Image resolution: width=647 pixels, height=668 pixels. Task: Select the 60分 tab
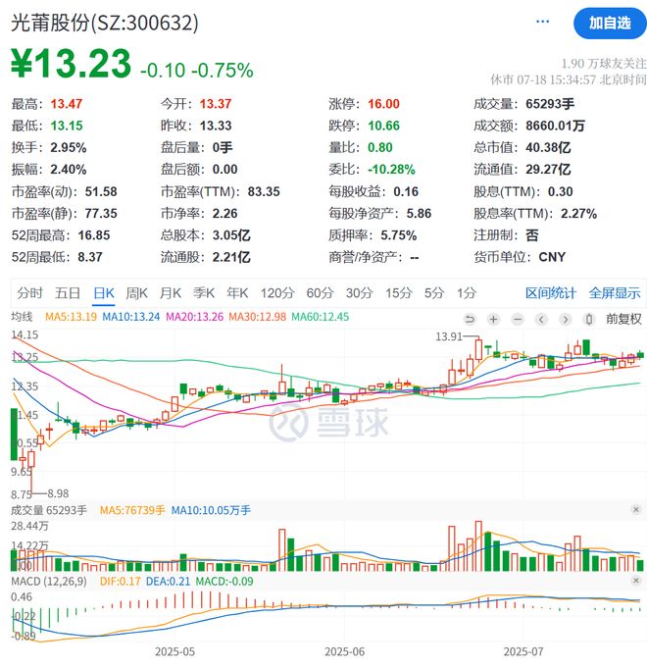point(320,293)
